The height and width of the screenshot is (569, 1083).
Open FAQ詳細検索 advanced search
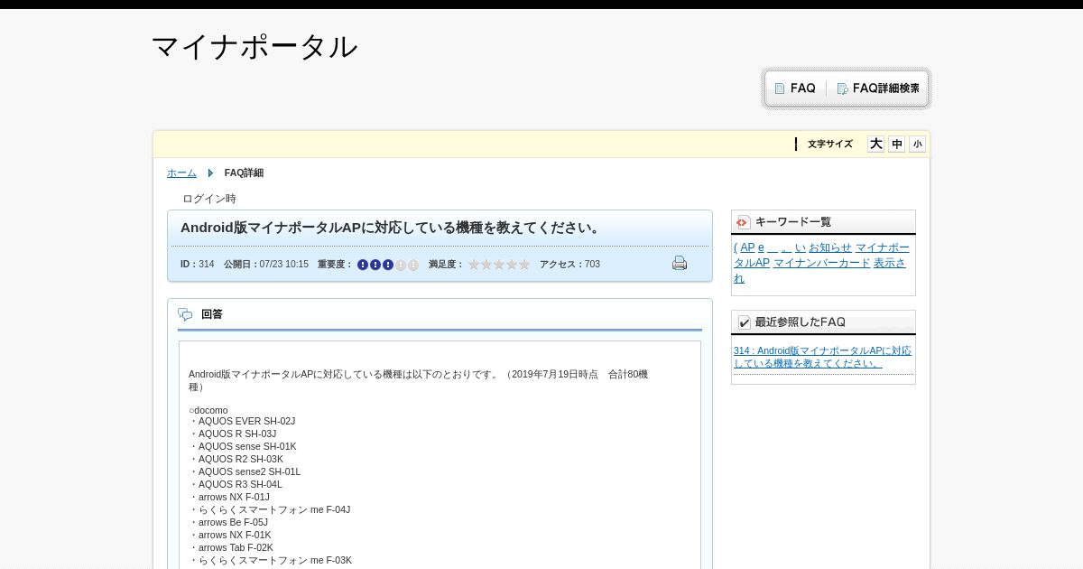(878, 89)
